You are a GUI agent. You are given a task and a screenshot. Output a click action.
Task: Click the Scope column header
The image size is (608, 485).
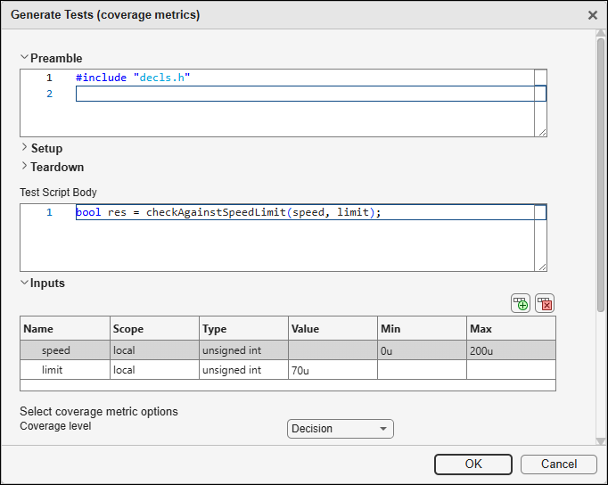[x=155, y=329]
